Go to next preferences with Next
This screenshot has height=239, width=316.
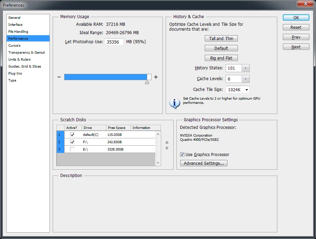296,47
